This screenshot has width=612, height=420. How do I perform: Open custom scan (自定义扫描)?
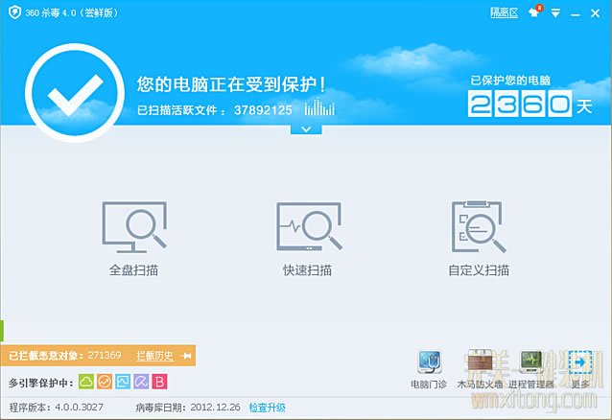[479, 239]
